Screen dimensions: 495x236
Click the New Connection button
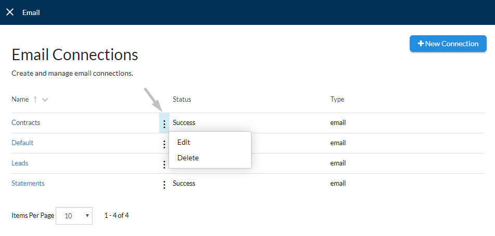[x=448, y=44]
